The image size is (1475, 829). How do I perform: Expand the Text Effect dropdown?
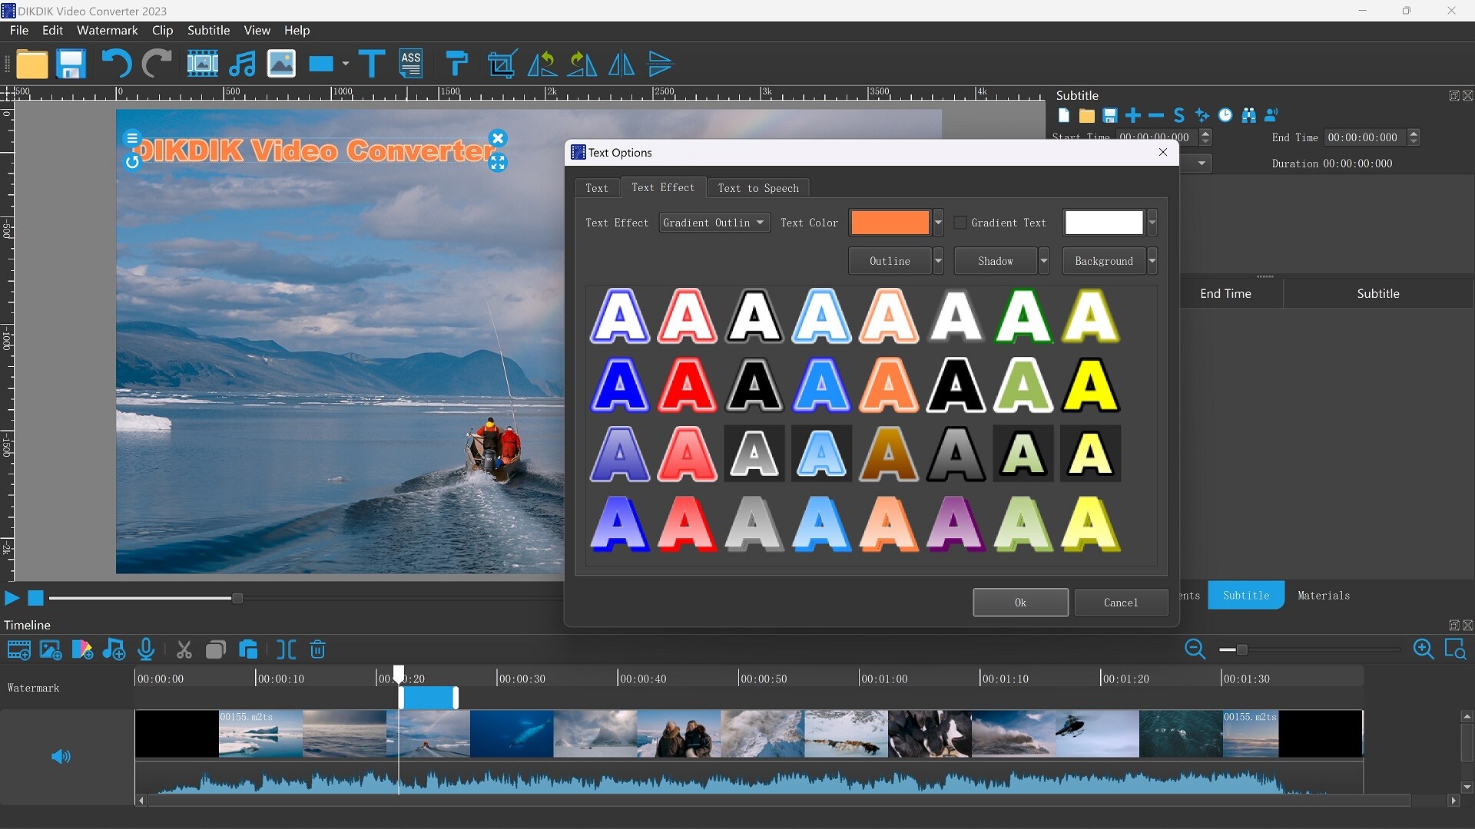760,222
